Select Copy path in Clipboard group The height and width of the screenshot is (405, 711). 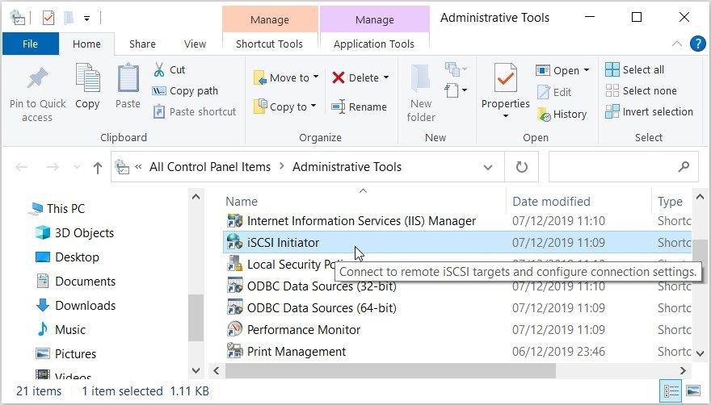[185, 90]
